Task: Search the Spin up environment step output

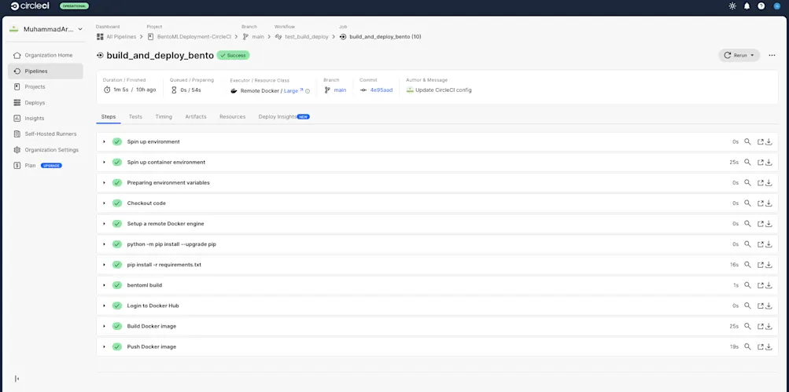Action: [x=747, y=141]
